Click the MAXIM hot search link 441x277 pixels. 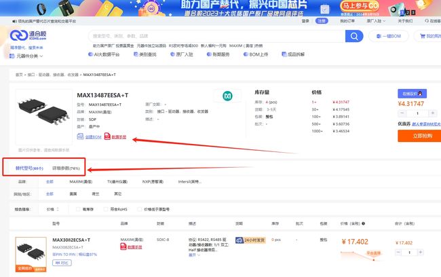click(246, 45)
